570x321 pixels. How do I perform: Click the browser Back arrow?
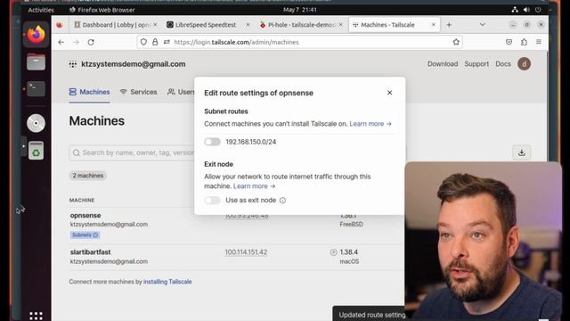tap(61, 42)
